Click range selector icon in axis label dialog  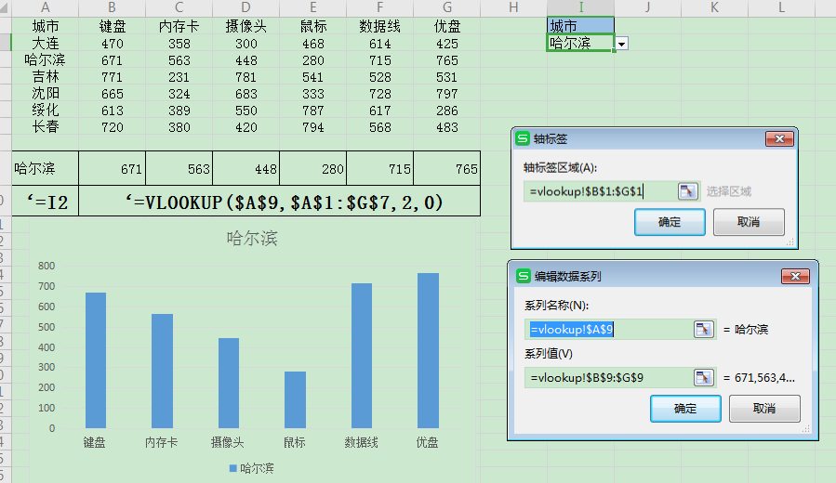[x=688, y=191]
